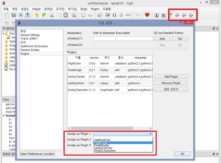Confirm preferences with OK button
The height and width of the screenshot is (163, 221).
coord(183,154)
